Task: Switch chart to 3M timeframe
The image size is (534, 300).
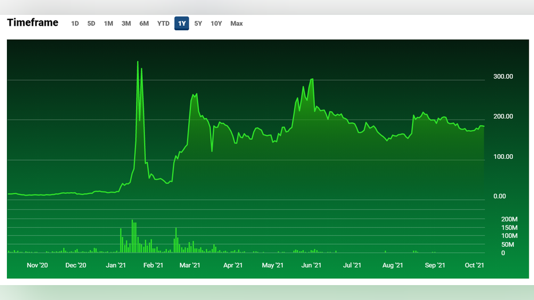Action: pos(126,24)
